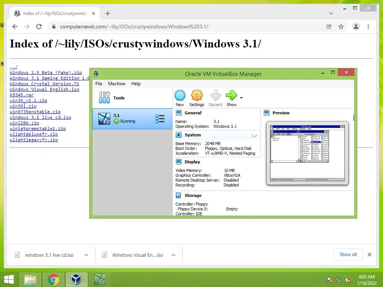
Task: Open the Help menu in VirtualBox
Action: (136, 83)
